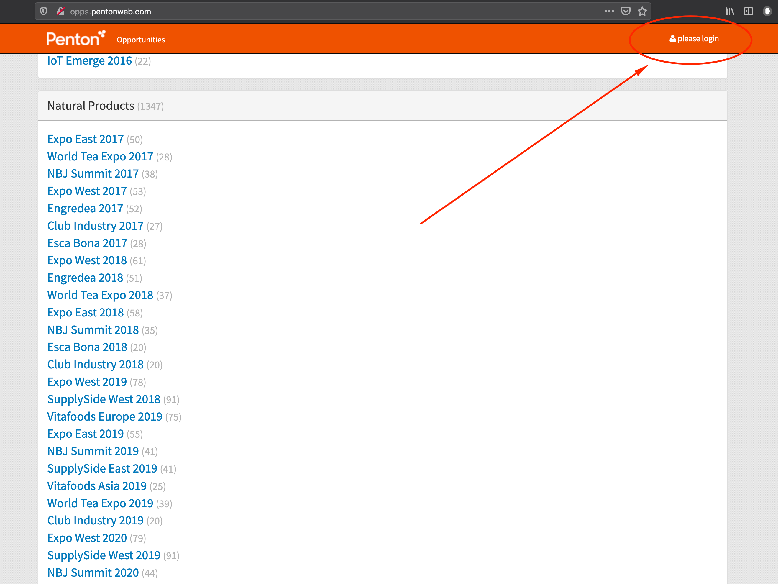Open Club Industry 2019 link

pos(95,521)
